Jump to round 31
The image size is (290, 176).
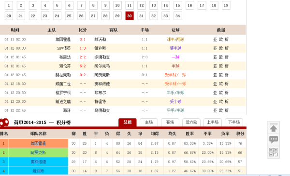click(x=142, y=16)
